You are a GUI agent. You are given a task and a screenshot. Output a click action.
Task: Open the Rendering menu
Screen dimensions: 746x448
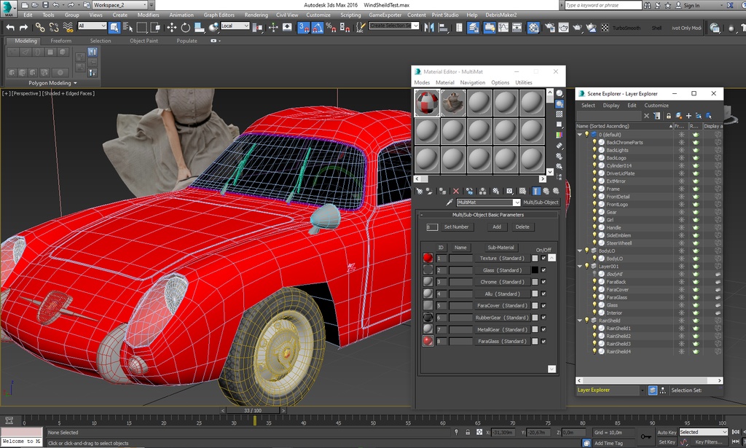coord(256,15)
